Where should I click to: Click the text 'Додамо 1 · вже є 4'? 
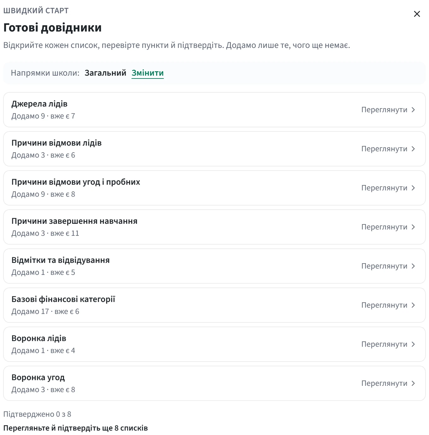pyautogui.click(x=43, y=351)
